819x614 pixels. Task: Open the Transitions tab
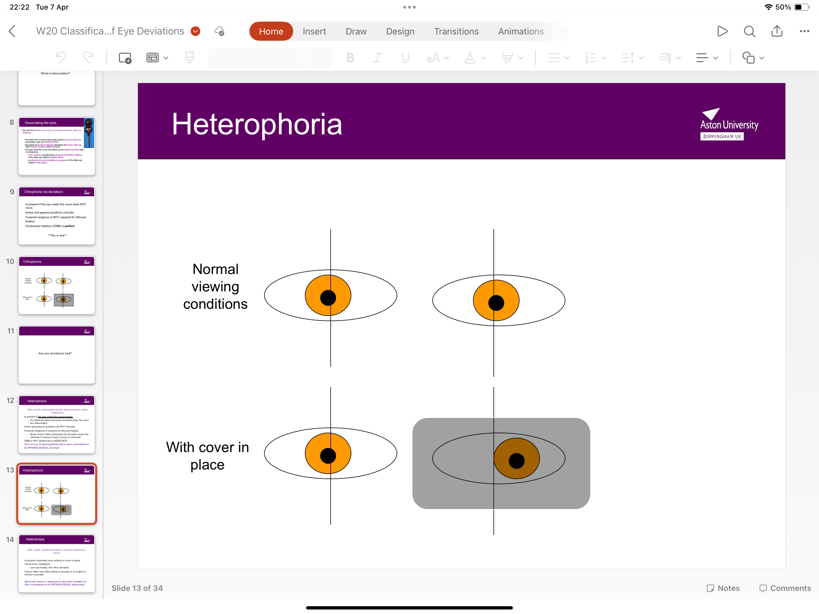pos(456,31)
